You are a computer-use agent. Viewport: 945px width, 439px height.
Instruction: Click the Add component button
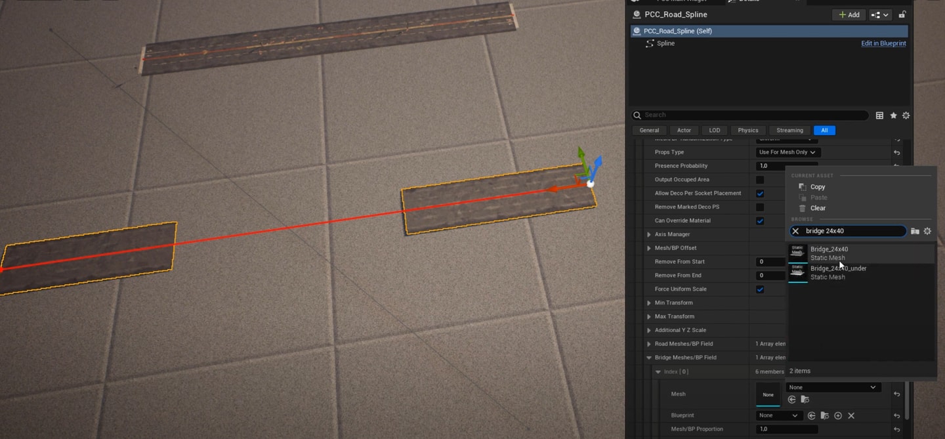[x=849, y=14]
